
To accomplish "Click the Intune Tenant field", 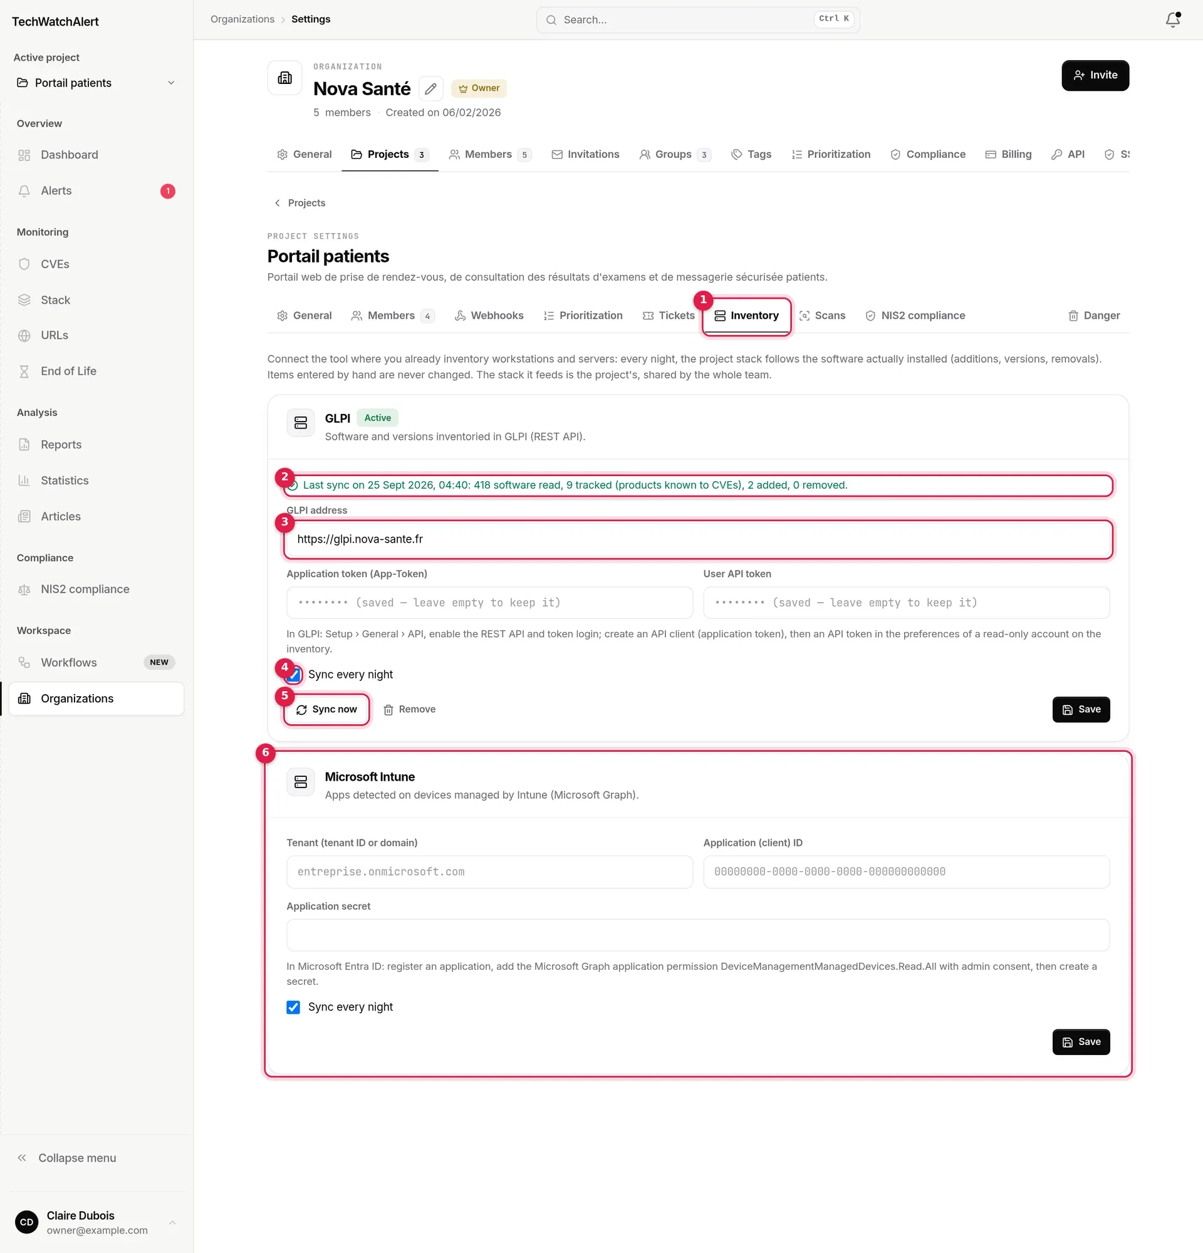I will 489,872.
